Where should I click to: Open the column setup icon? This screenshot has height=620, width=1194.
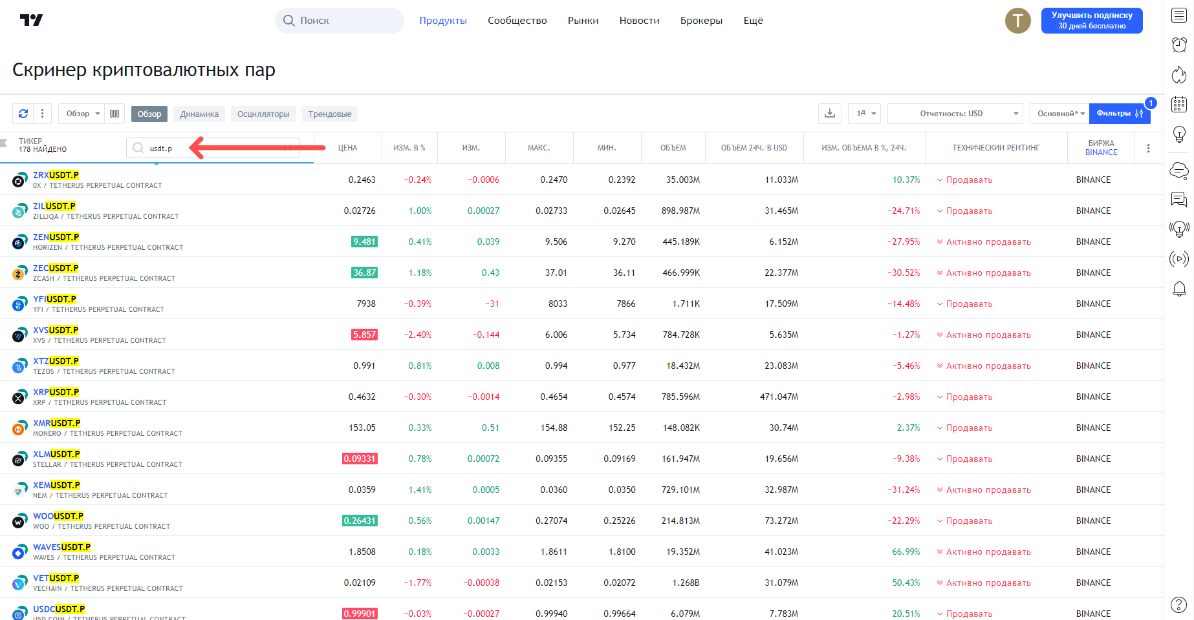coord(114,114)
